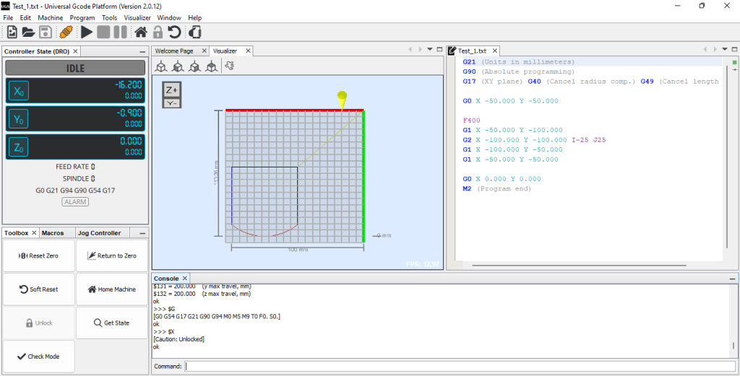
Task: Open the Help menu
Action: (x=195, y=18)
